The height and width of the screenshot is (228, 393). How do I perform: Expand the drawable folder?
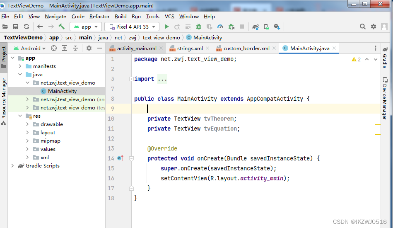coord(28,124)
